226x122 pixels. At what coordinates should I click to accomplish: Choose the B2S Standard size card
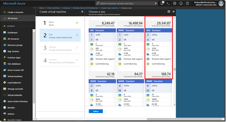point(158,47)
